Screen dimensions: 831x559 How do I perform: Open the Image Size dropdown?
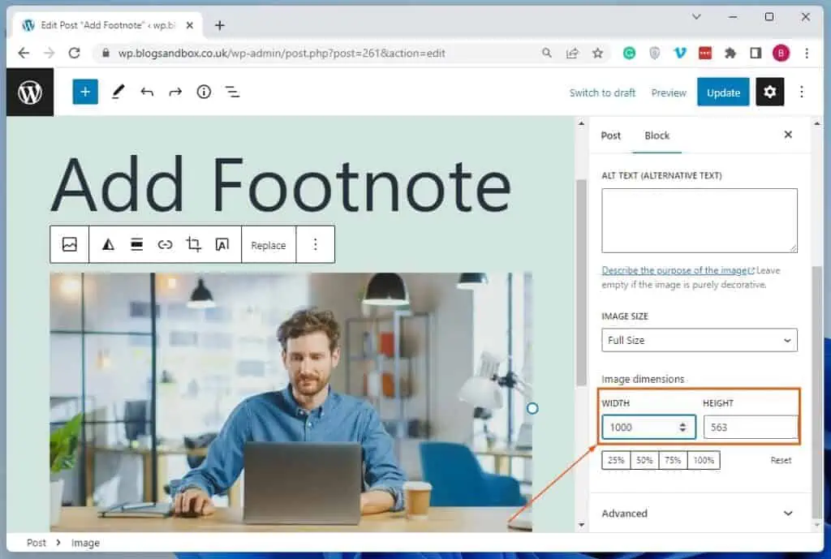[x=699, y=340]
